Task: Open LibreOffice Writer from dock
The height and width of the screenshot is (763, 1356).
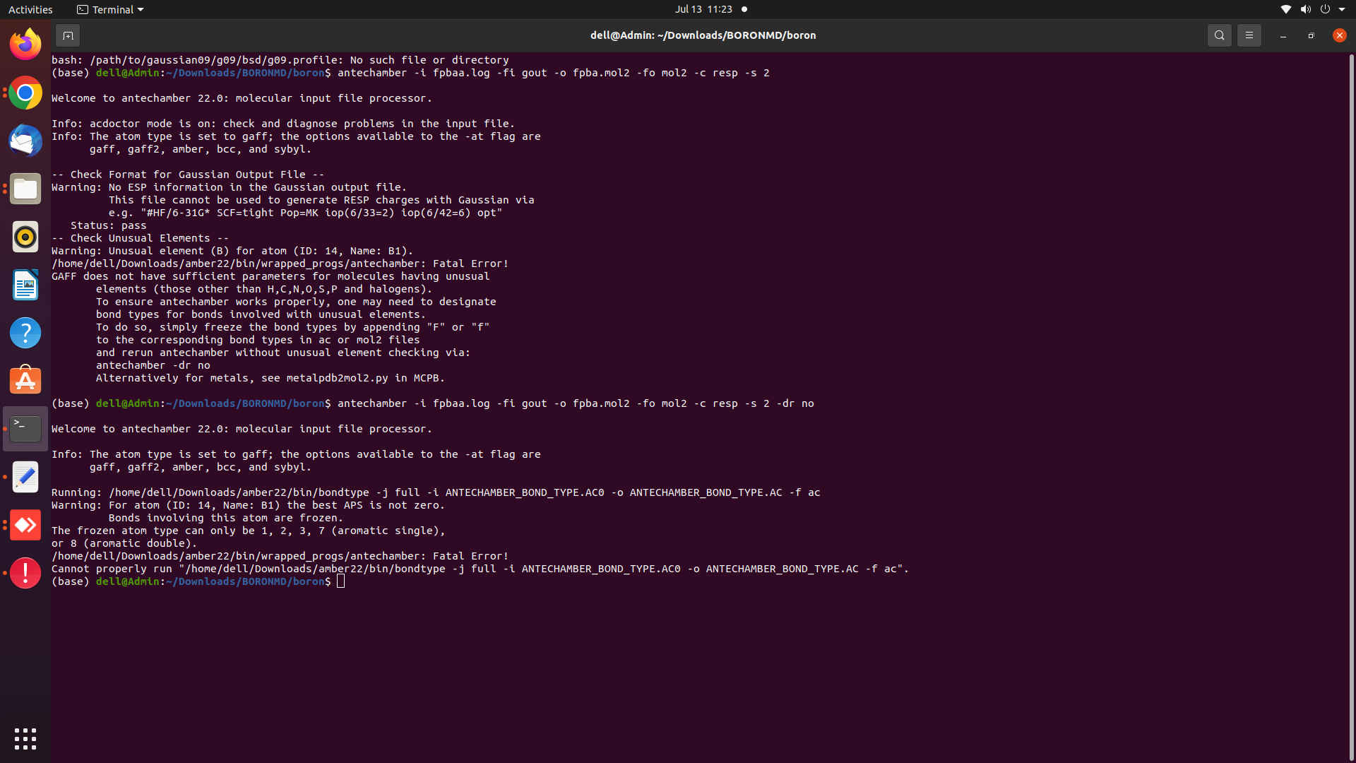Action: (25, 285)
